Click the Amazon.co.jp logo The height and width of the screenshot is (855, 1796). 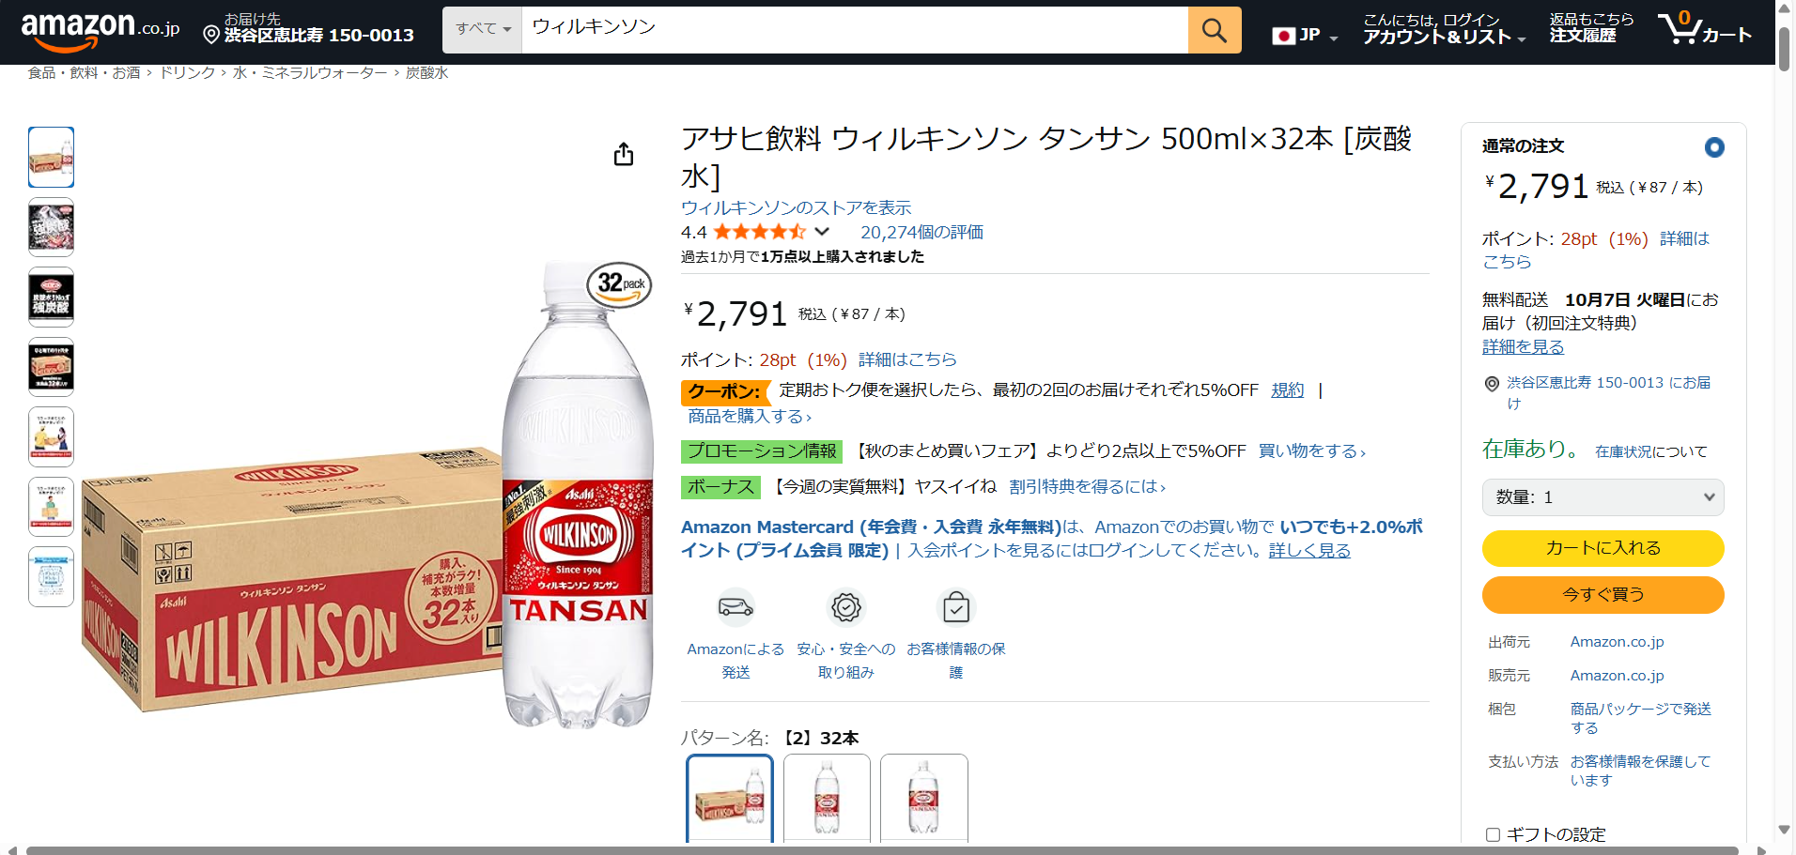100,30
